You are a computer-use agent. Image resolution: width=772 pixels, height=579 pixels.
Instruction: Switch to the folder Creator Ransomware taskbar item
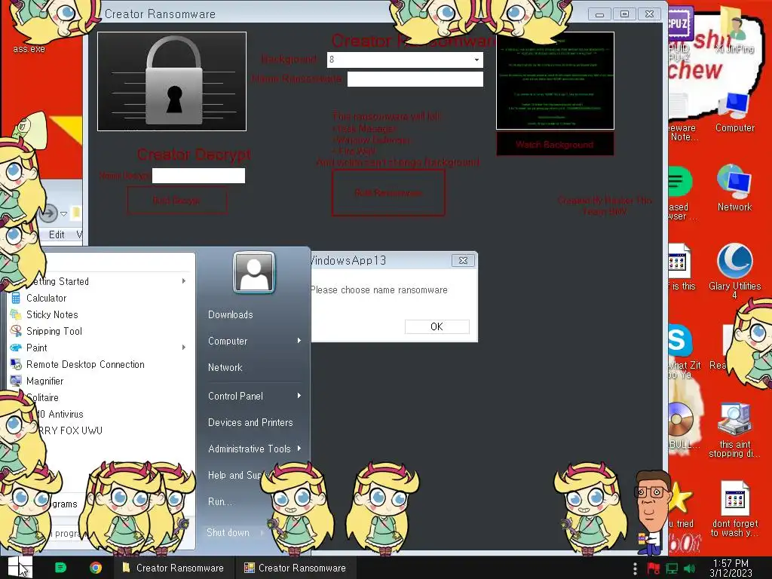tap(173, 568)
